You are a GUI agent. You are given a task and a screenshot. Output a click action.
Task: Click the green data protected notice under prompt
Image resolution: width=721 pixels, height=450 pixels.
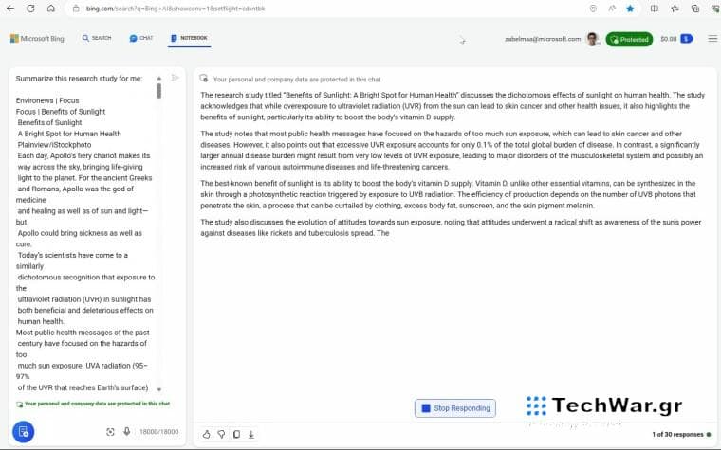(x=93, y=404)
